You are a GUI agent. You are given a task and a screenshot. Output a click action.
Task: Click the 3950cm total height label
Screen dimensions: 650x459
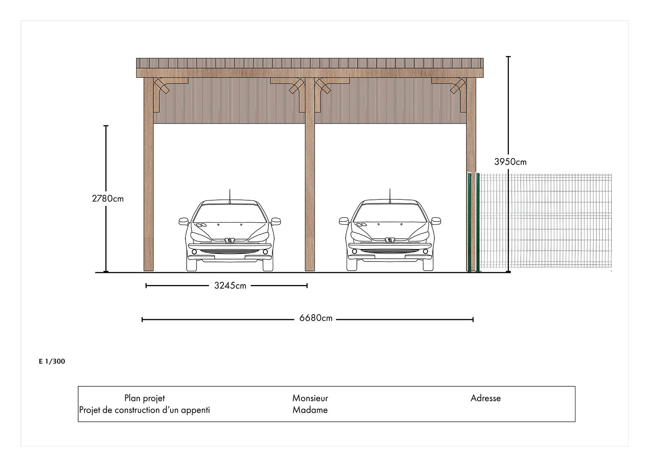510,162
